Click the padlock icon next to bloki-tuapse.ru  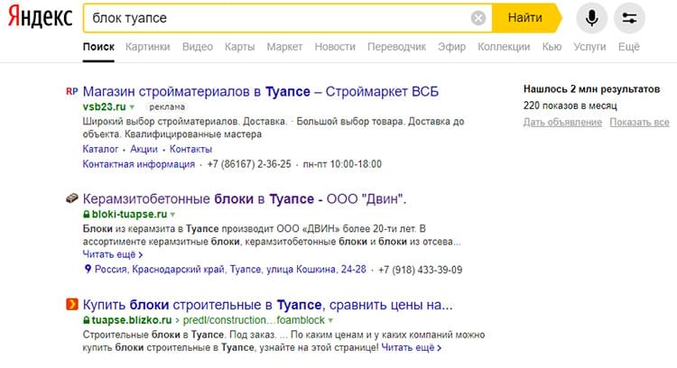[87, 214]
